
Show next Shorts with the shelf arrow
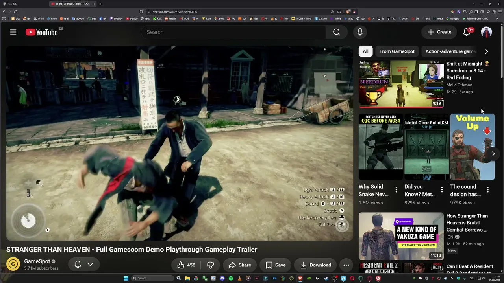[x=493, y=154]
